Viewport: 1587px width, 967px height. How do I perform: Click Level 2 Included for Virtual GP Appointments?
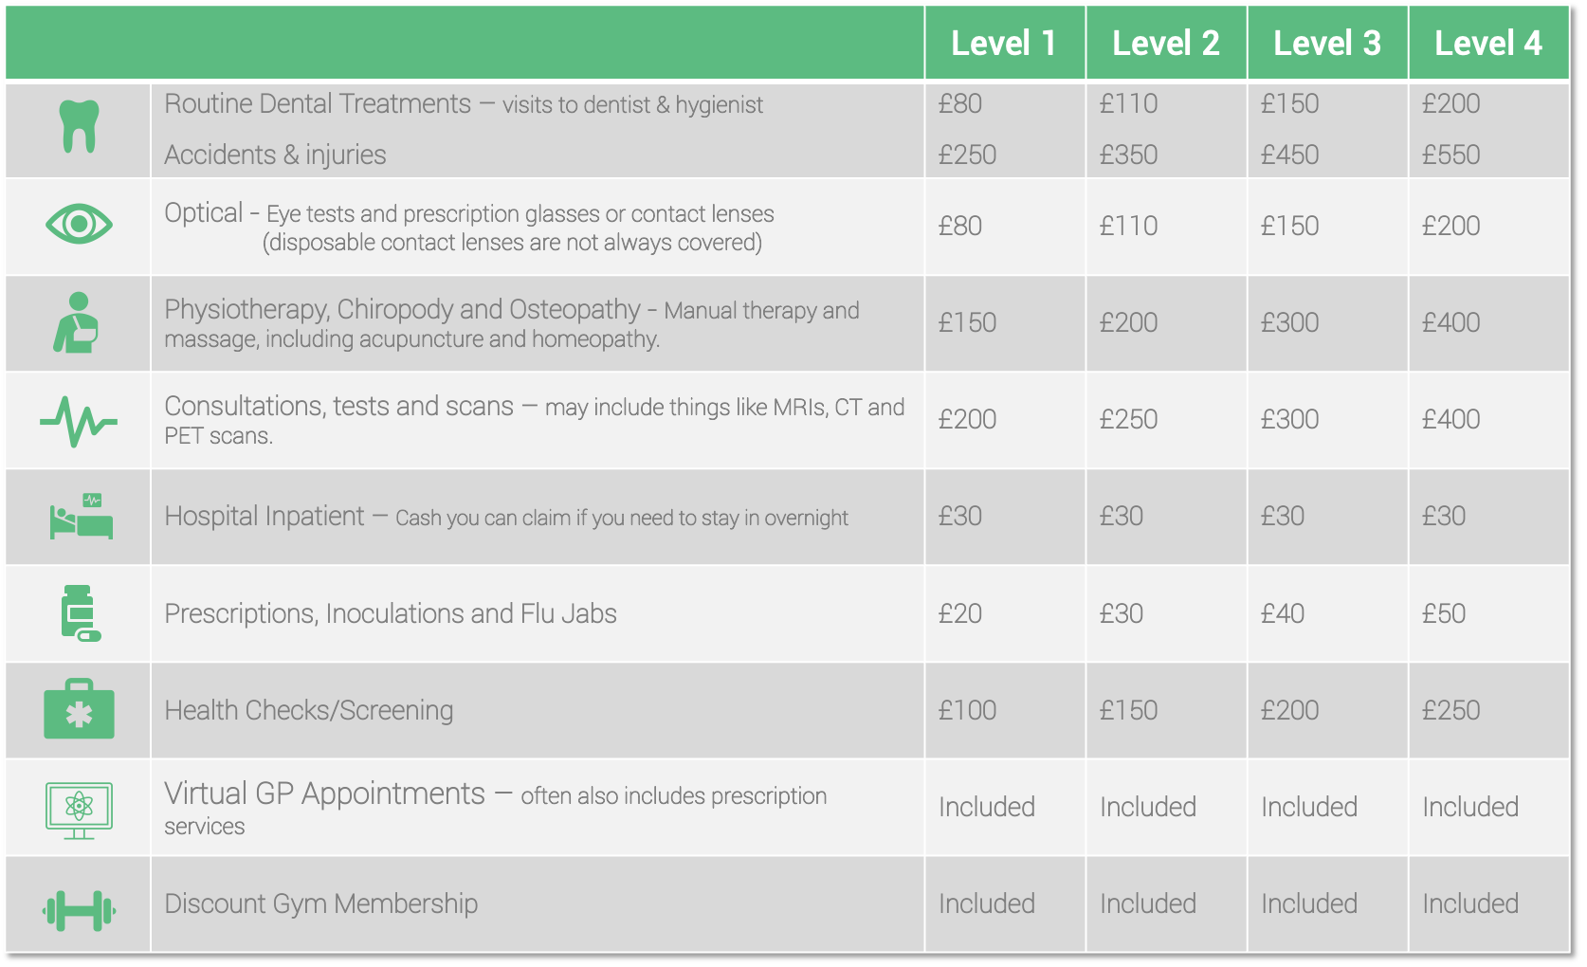pos(1148,807)
